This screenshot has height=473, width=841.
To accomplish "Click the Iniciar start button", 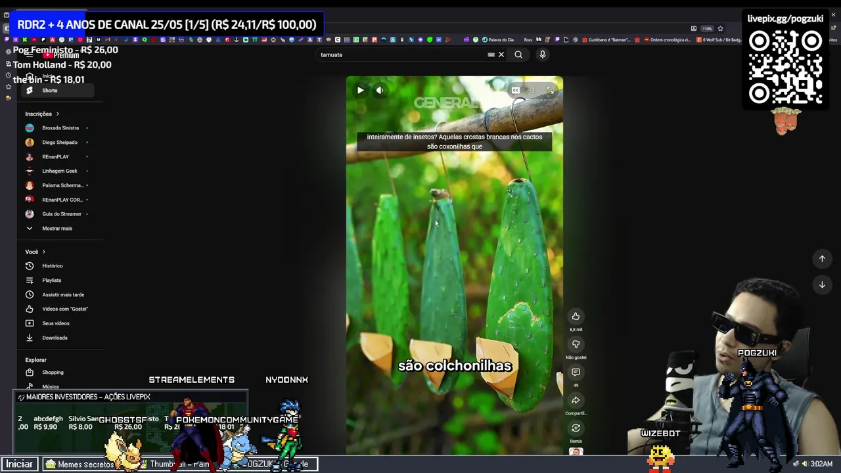I will pos(19,464).
